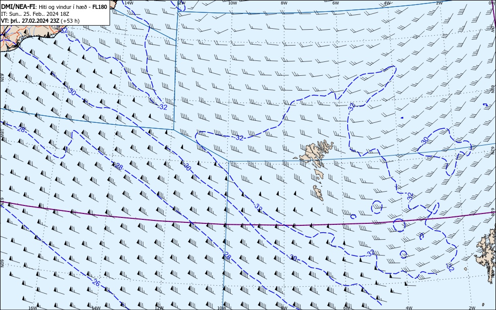
Task: Click the 'VT: þri.. 27.02.2024 23Z (+53 h)' line
Action: tap(41, 21)
